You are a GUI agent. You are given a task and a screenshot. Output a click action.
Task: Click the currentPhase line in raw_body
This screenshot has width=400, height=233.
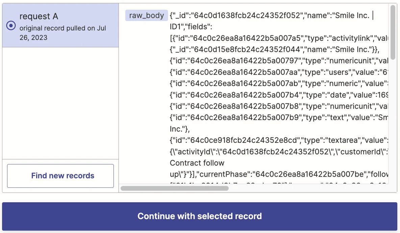(279, 174)
